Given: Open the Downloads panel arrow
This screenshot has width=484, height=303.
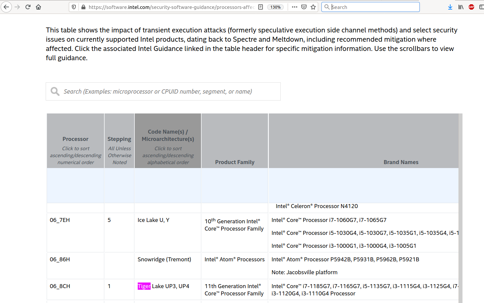Looking at the screenshot, I should click(x=450, y=7).
